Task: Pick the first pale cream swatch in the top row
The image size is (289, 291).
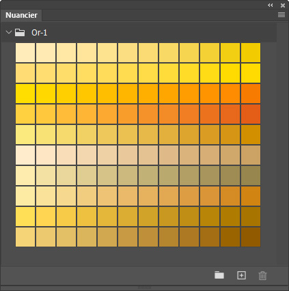Action: coord(25,53)
